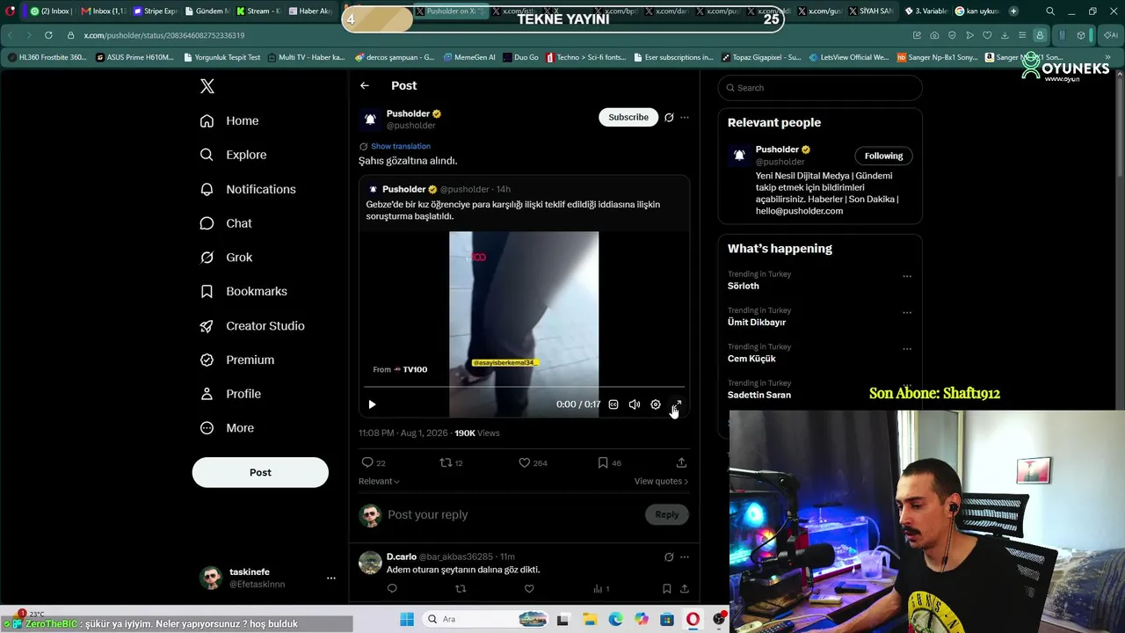Open Creator Studio in the sidebar
This screenshot has width=1125, height=633.
point(252,325)
